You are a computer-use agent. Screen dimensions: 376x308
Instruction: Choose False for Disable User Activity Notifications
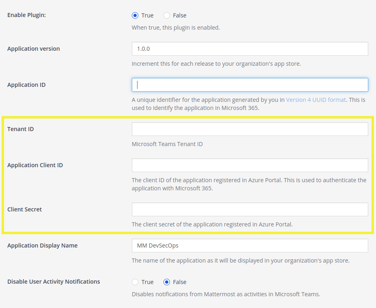[x=167, y=282]
